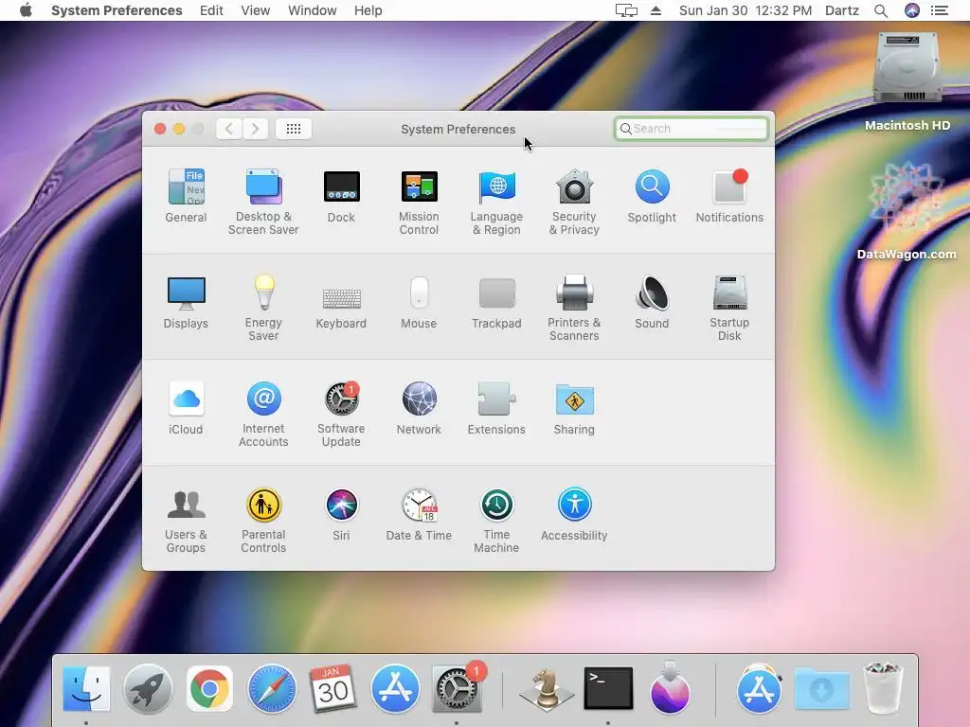This screenshot has height=727, width=970.
Task: Open Parental Controls preferences
Action: [263, 520]
